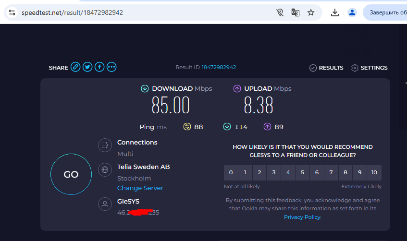This screenshot has height=241, width=407.
Task: Share result on Twitter
Action: point(87,67)
